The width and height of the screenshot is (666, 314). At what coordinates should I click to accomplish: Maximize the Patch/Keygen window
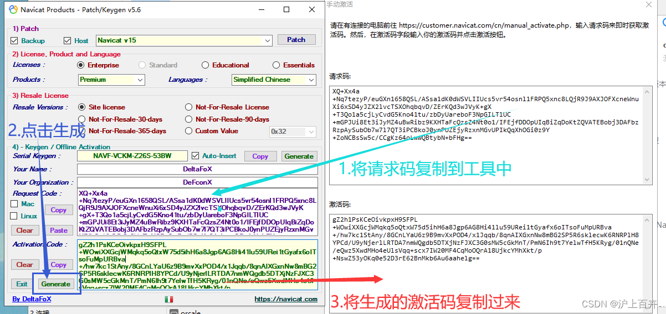tap(286, 9)
